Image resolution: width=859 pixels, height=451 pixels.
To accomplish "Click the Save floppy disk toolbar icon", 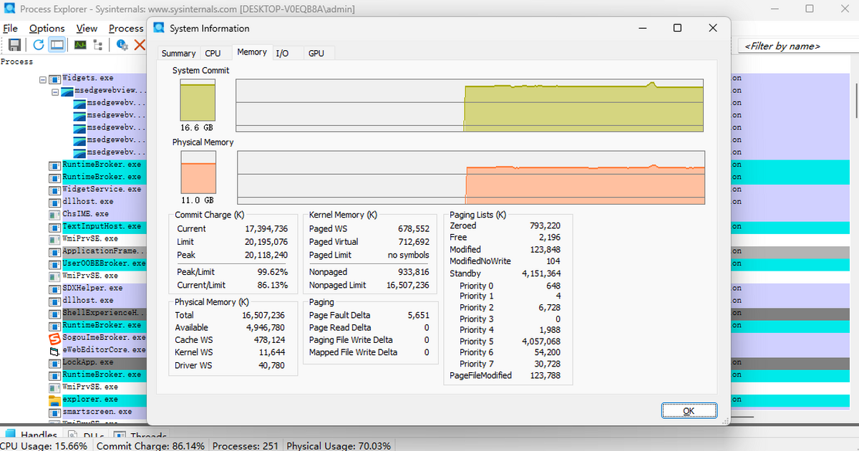I will point(14,44).
